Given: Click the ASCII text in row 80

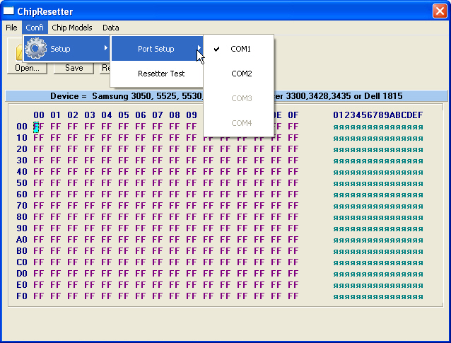Looking at the screenshot, I should (377, 217).
